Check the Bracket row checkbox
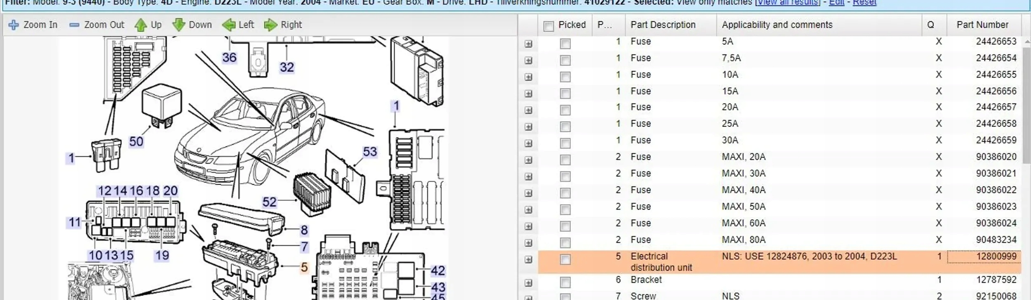The width and height of the screenshot is (1031, 300). [565, 282]
